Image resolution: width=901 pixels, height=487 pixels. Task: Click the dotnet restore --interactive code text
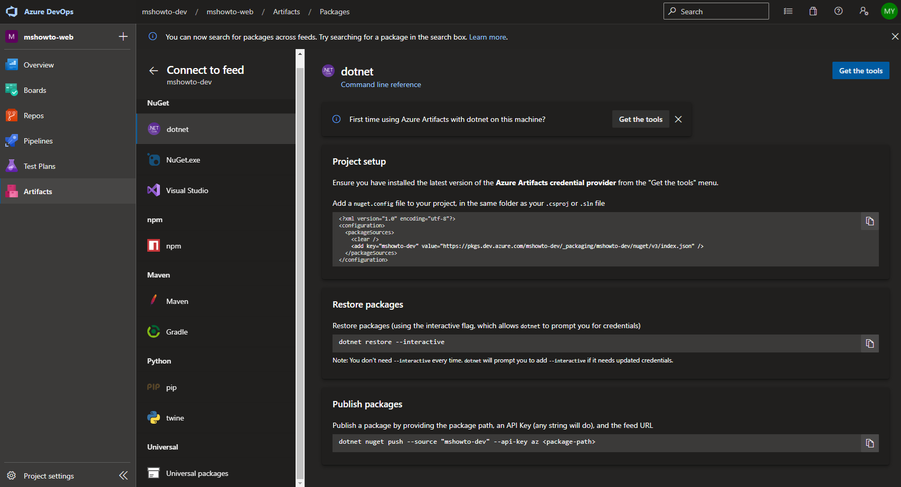(392, 342)
